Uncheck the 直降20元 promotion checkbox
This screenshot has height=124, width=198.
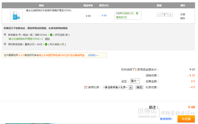point(5,44)
